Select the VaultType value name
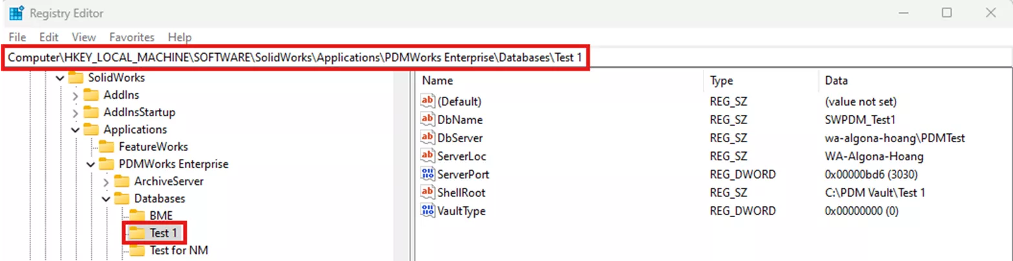Viewport: 1013px width, 261px height. [x=461, y=211]
